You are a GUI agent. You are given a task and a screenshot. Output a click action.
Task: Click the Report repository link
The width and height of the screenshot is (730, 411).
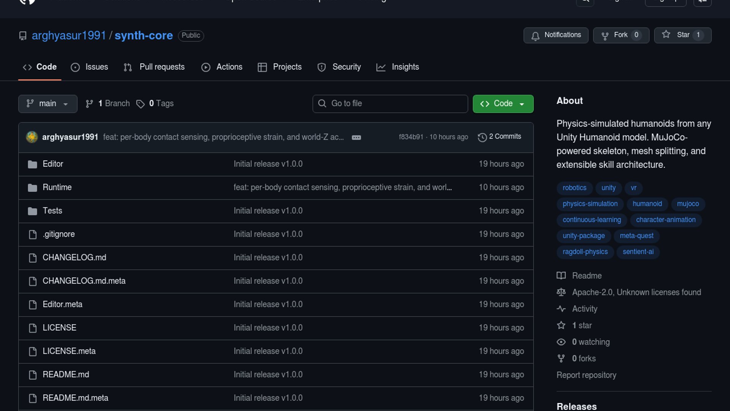pyautogui.click(x=586, y=375)
